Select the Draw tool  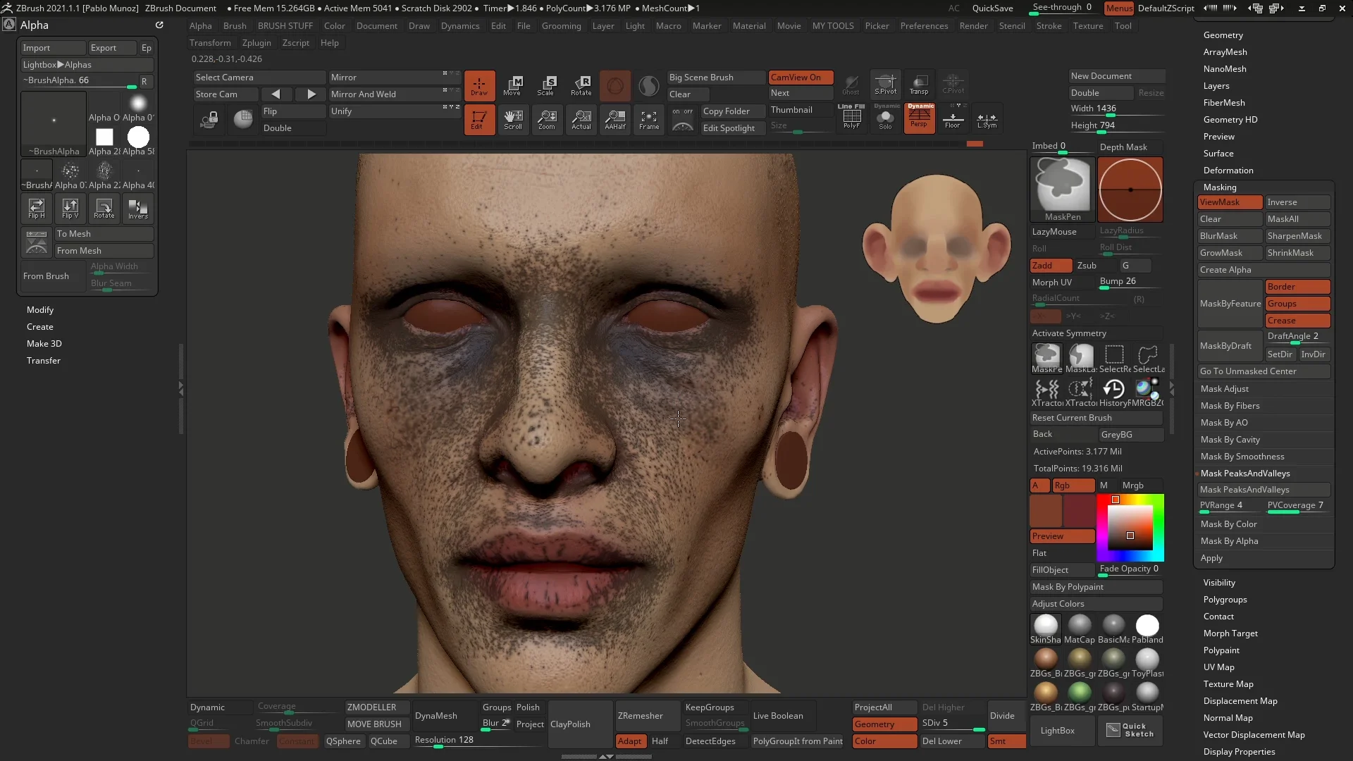point(479,85)
